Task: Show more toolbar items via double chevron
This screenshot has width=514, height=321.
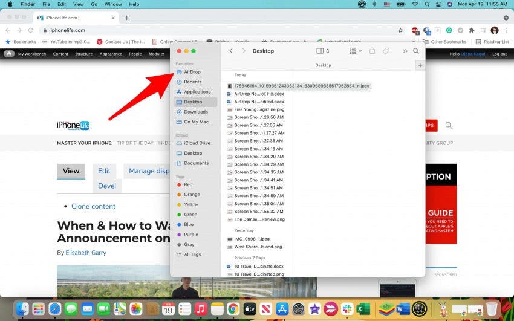Action: 405,51
